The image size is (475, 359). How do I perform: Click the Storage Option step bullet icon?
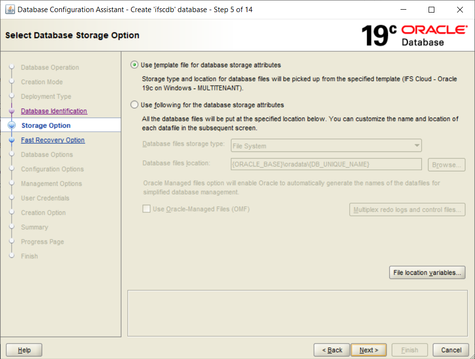(x=12, y=125)
